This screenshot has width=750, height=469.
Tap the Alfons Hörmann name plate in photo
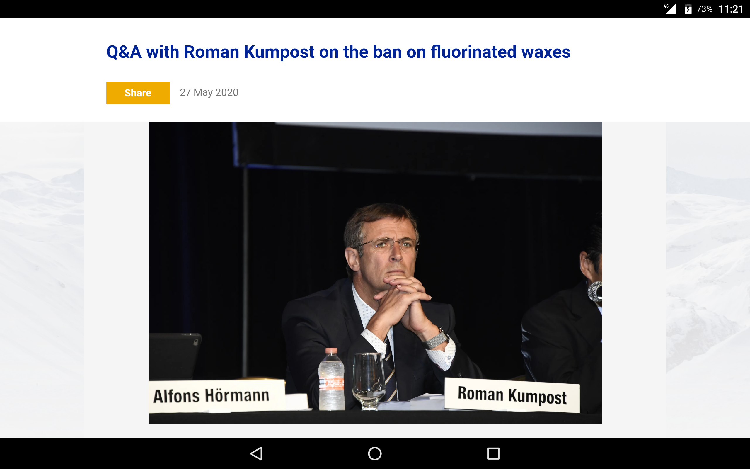coord(216,396)
